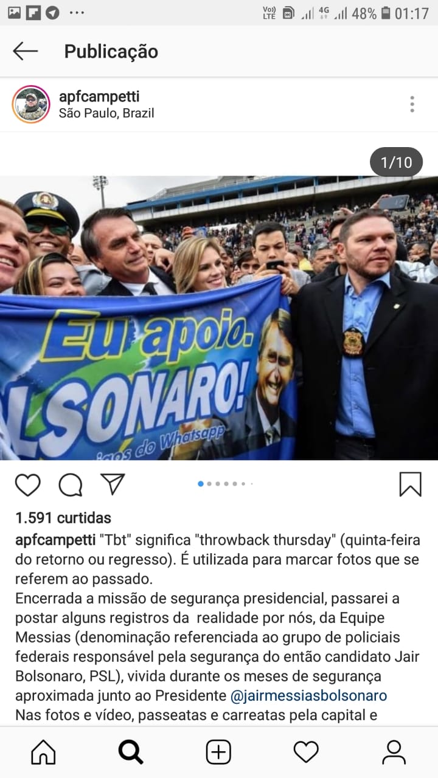Tap apfcampetti profile picture avatar

[x=30, y=105]
